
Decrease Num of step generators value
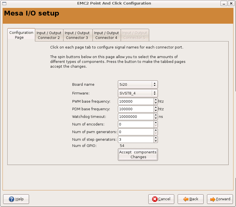click(x=156, y=141)
